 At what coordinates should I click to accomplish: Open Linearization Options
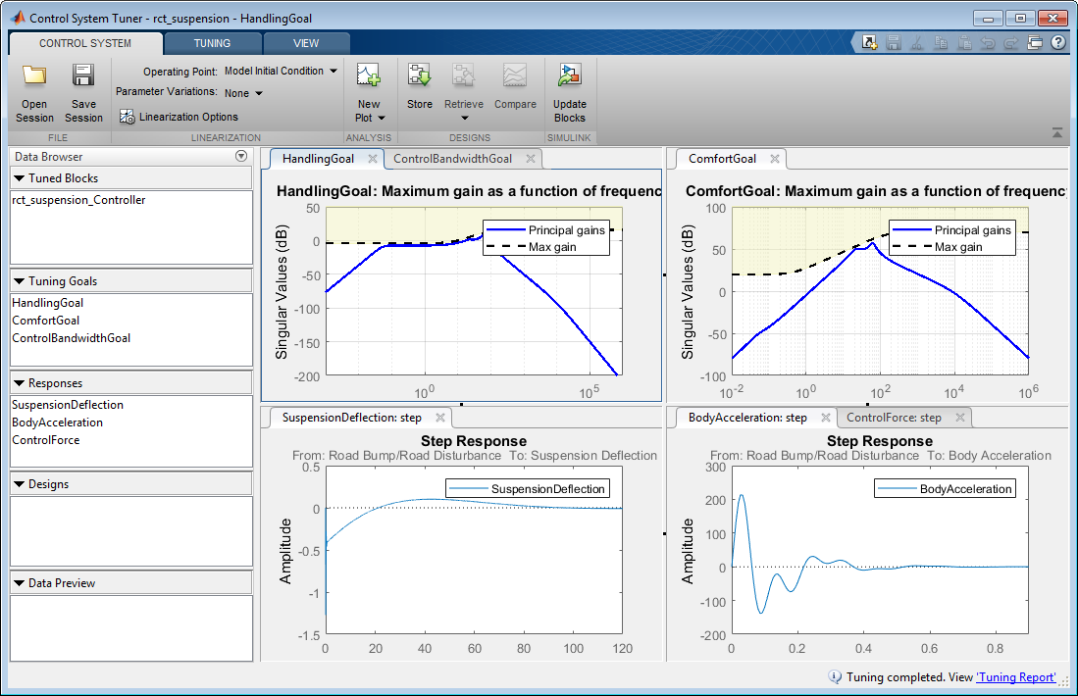179,117
